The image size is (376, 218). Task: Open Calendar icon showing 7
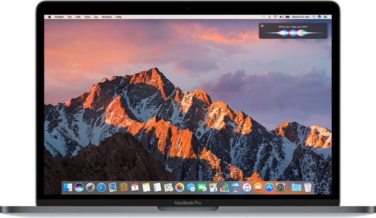click(135, 188)
